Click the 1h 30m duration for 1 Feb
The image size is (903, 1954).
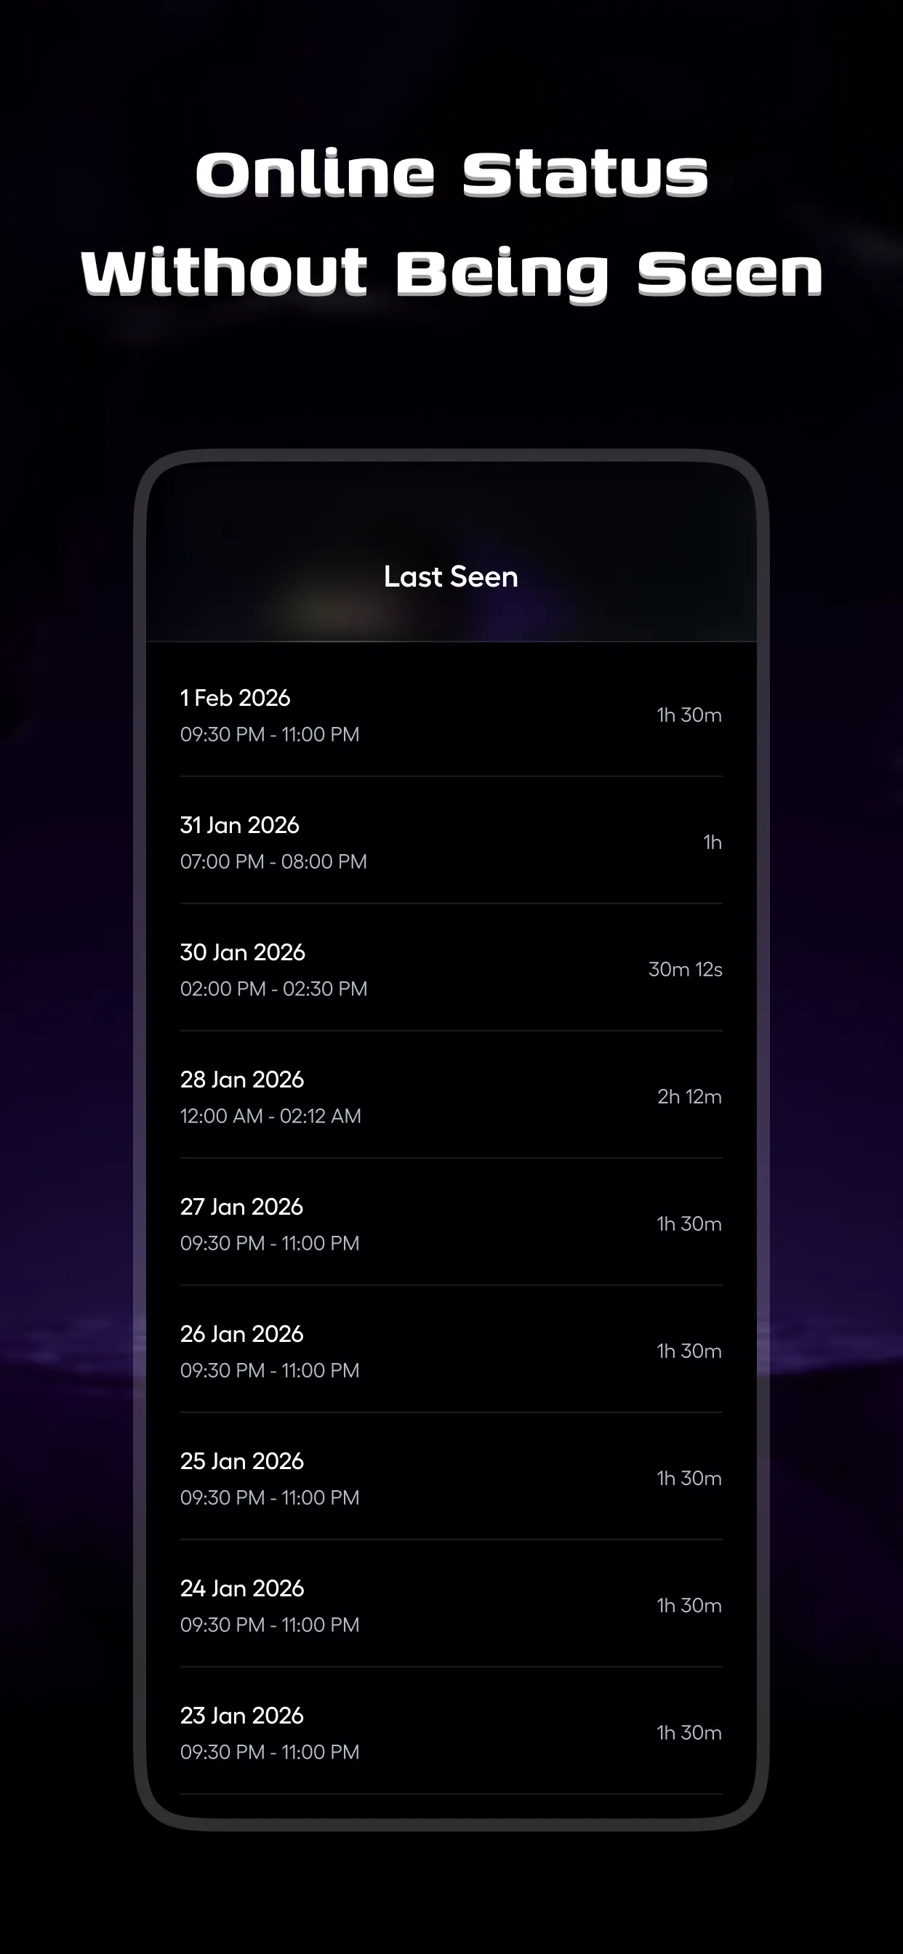coord(688,715)
